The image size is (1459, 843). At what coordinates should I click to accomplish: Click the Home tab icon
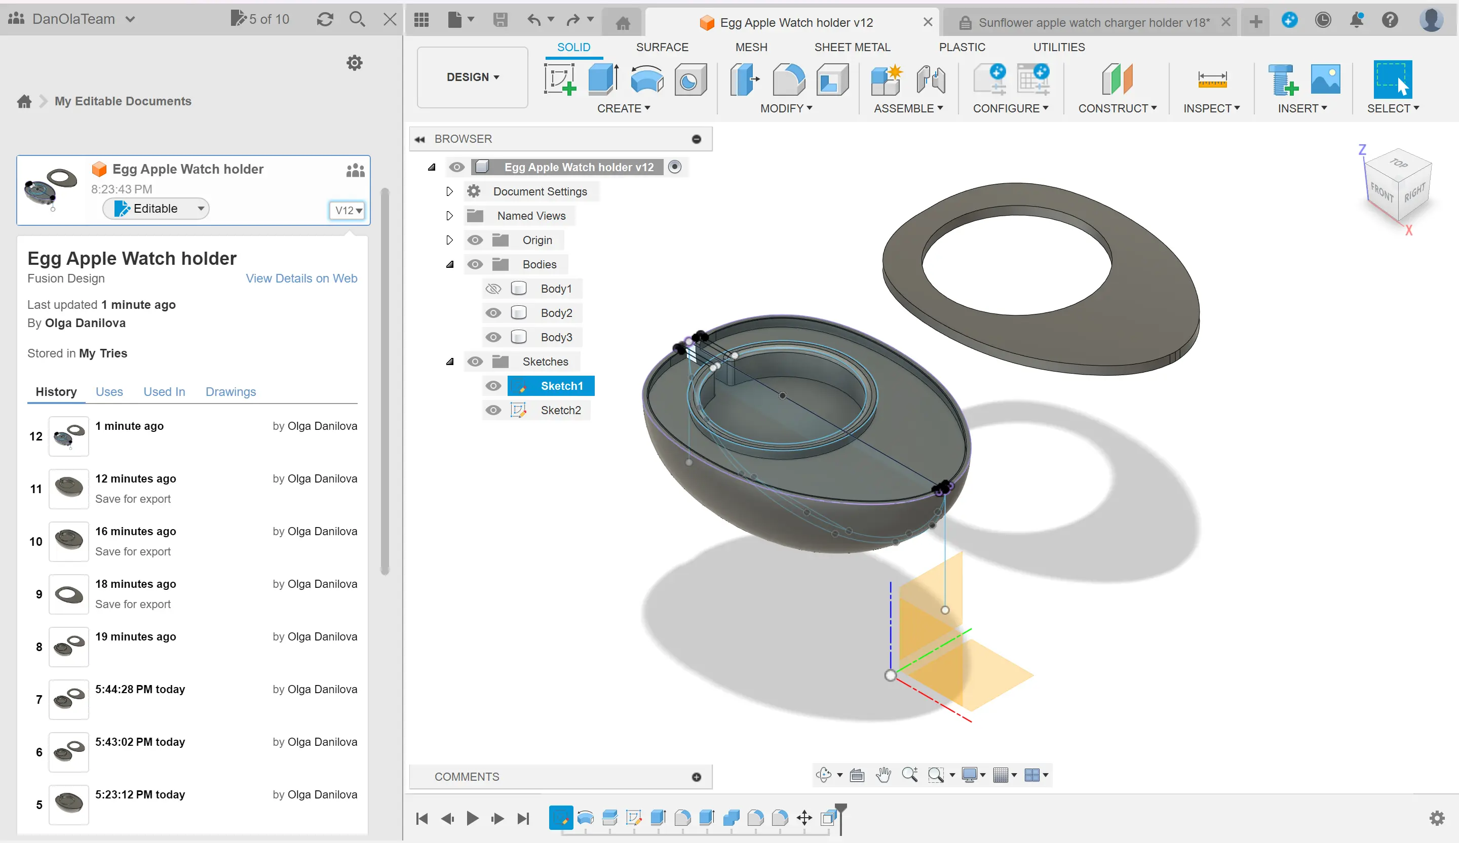(623, 23)
